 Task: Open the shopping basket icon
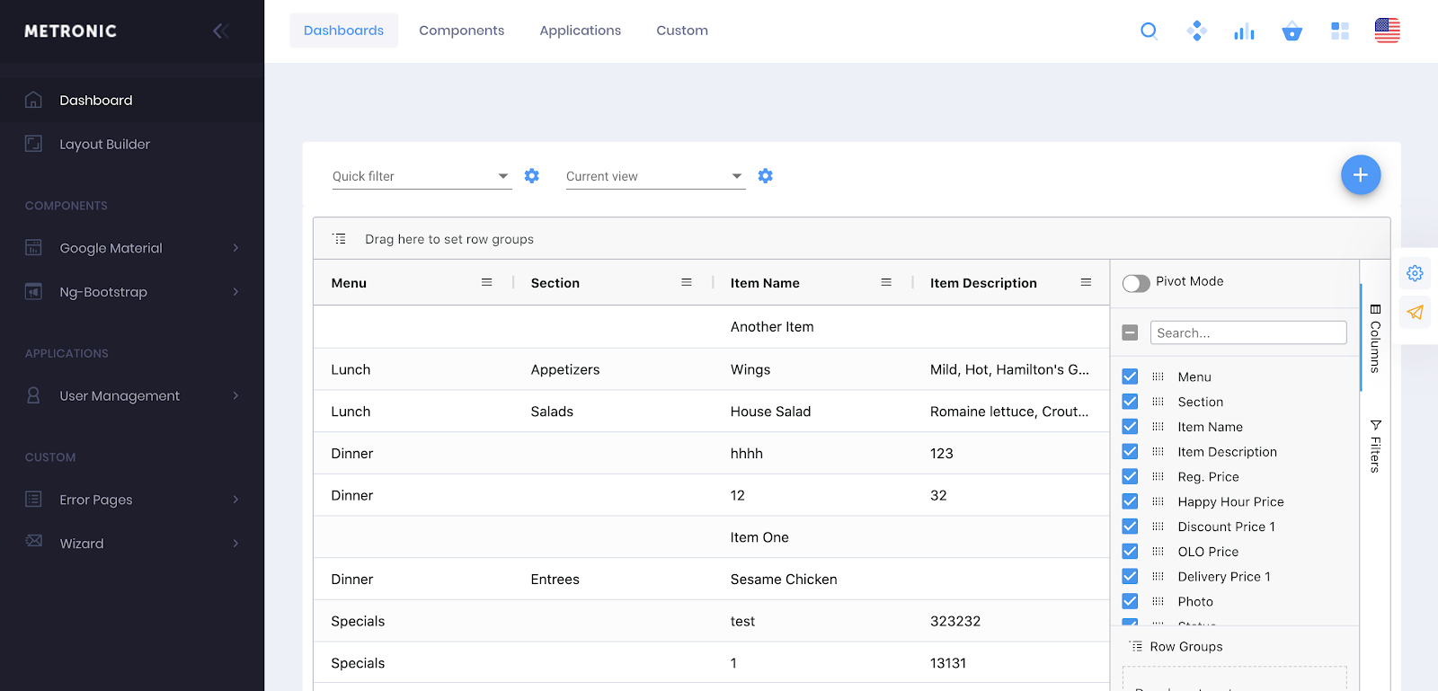1292,31
